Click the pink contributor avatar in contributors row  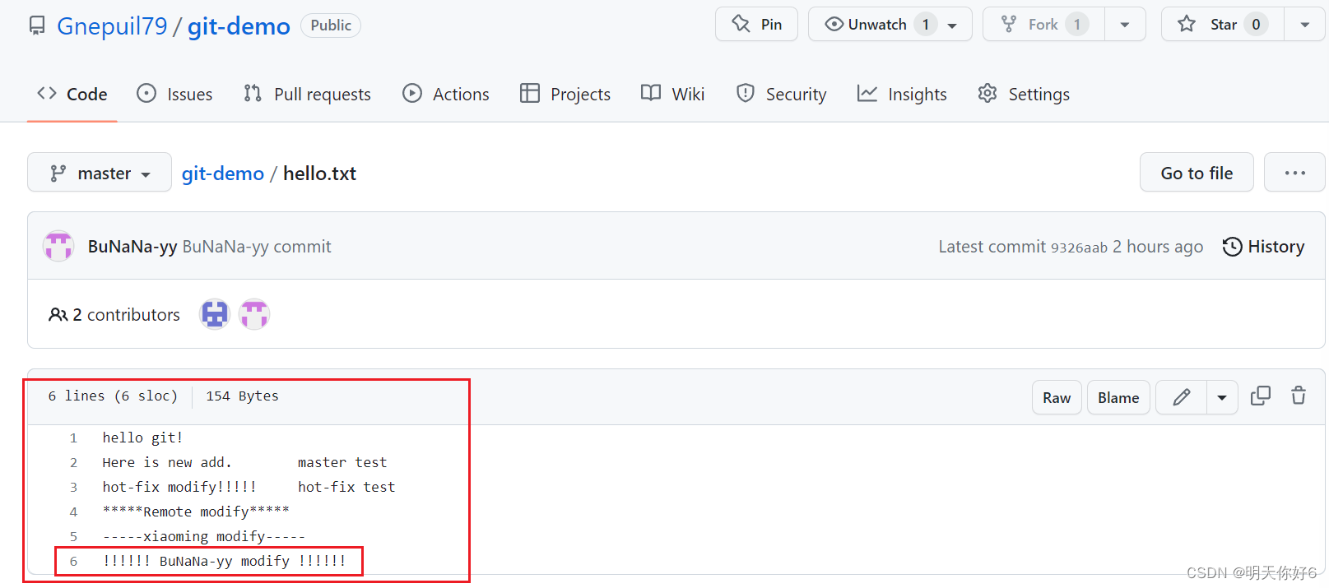[254, 314]
